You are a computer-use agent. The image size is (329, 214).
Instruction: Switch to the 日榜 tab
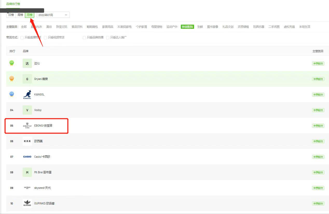coord(11,15)
